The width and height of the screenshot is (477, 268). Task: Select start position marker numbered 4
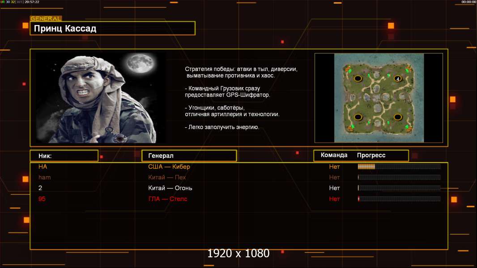tap(398, 79)
